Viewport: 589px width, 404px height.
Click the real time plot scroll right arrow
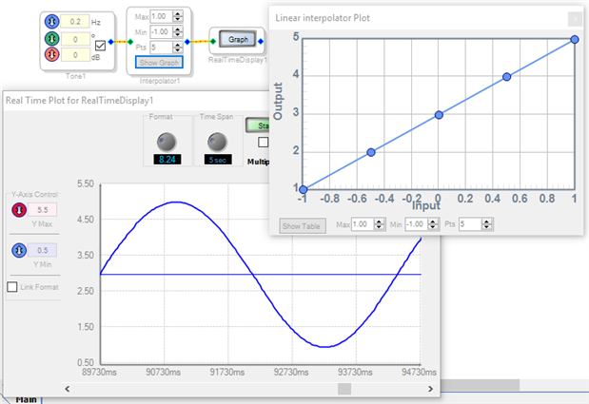click(430, 389)
